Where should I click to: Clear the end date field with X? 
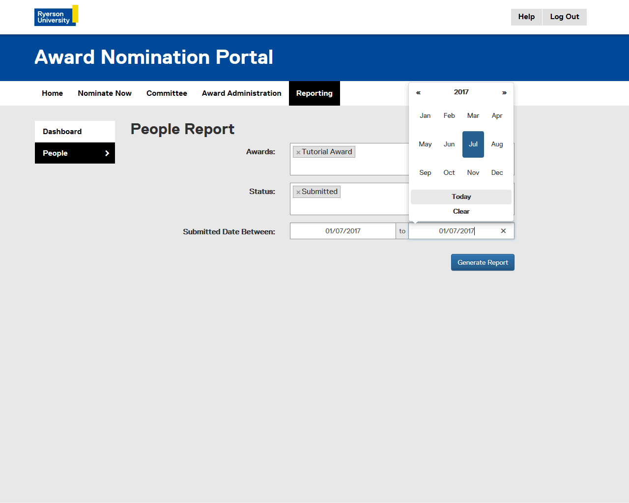(503, 231)
